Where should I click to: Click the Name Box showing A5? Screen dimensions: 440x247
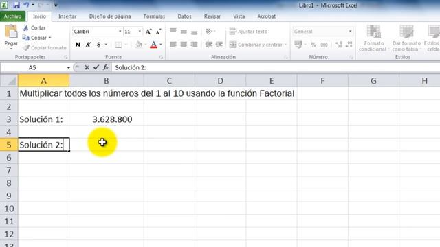(32, 67)
